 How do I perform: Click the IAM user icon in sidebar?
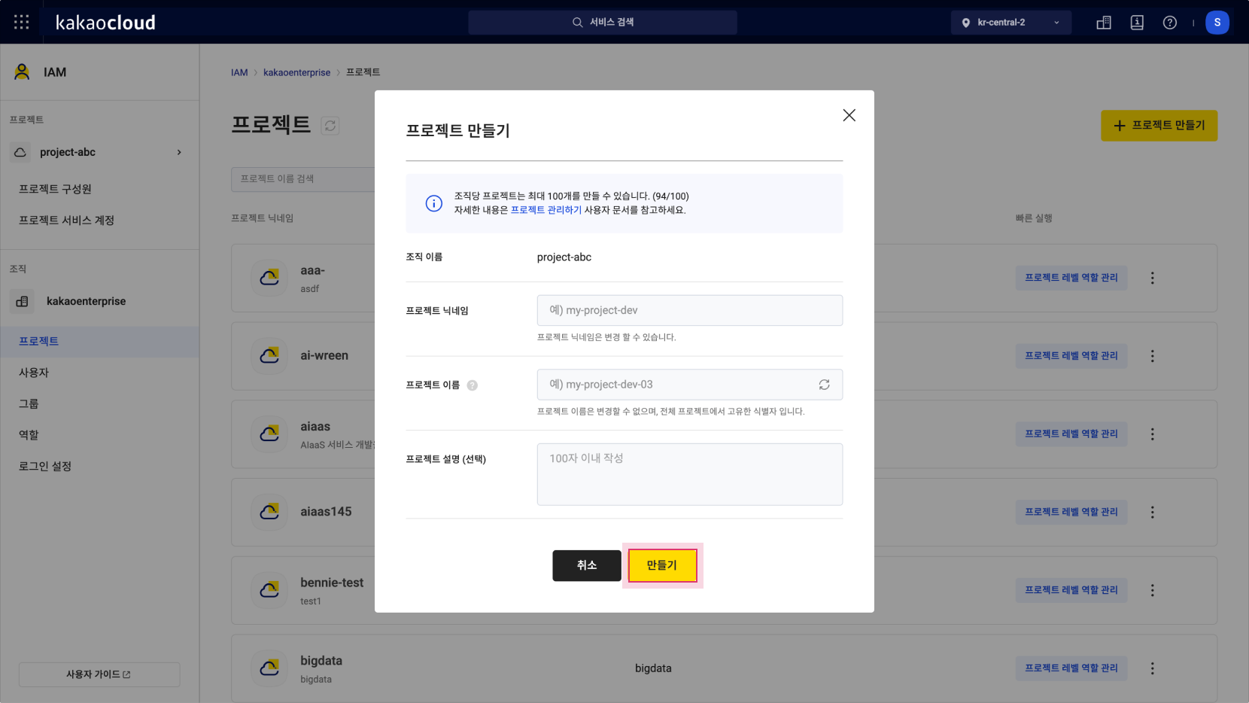[x=22, y=72]
